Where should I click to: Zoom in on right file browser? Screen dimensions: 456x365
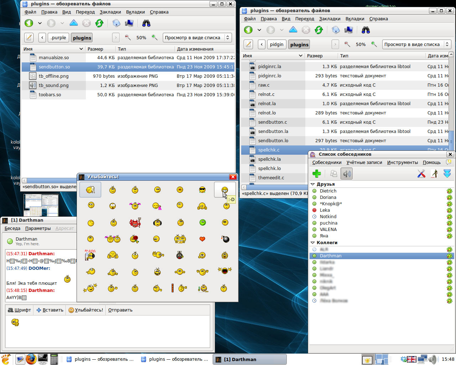tap(374, 44)
